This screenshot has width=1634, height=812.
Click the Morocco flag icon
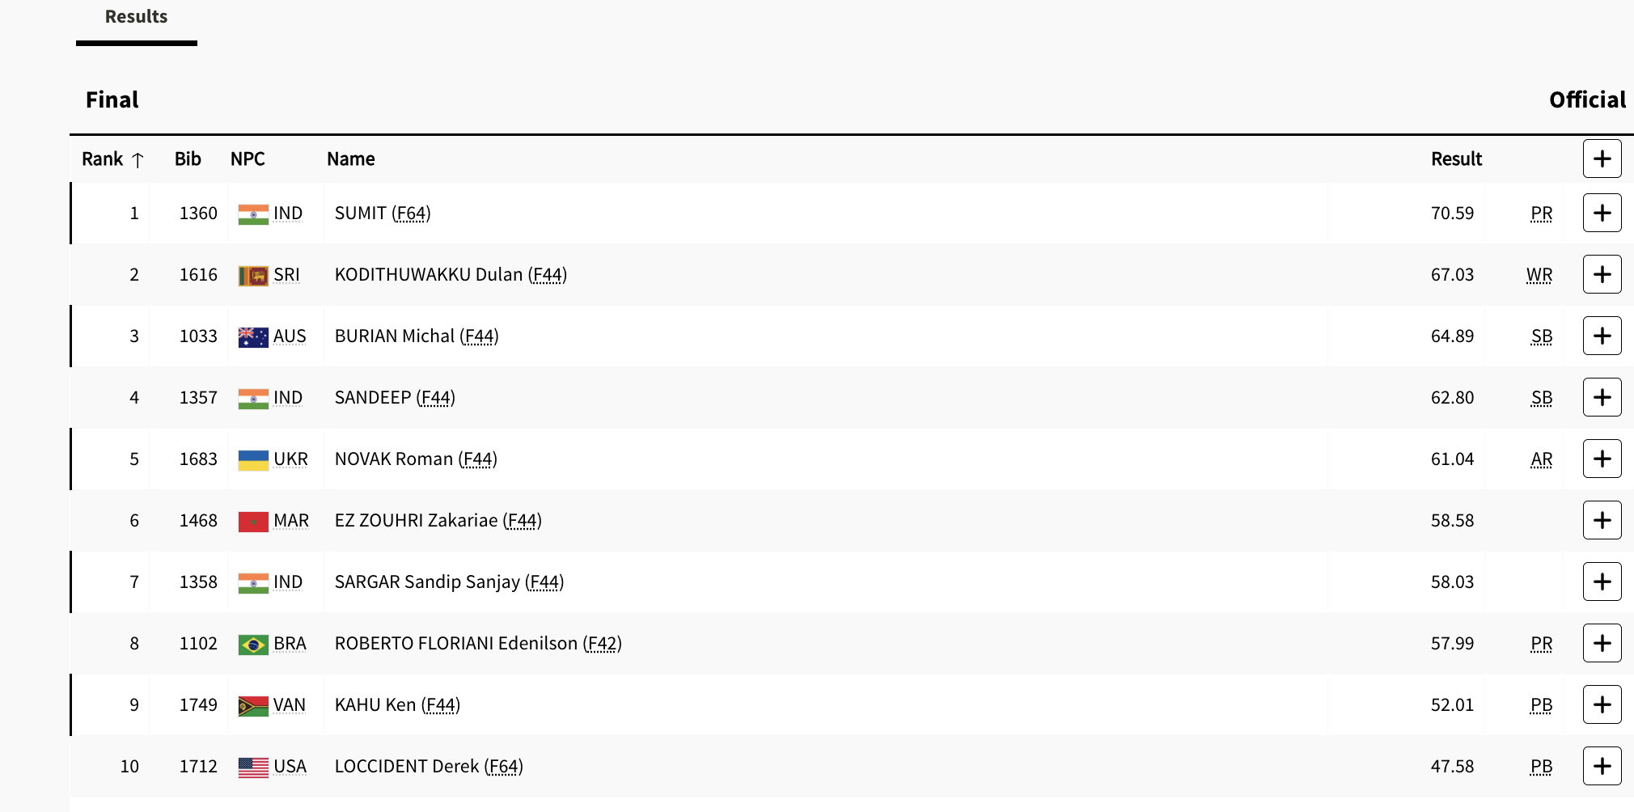click(253, 522)
